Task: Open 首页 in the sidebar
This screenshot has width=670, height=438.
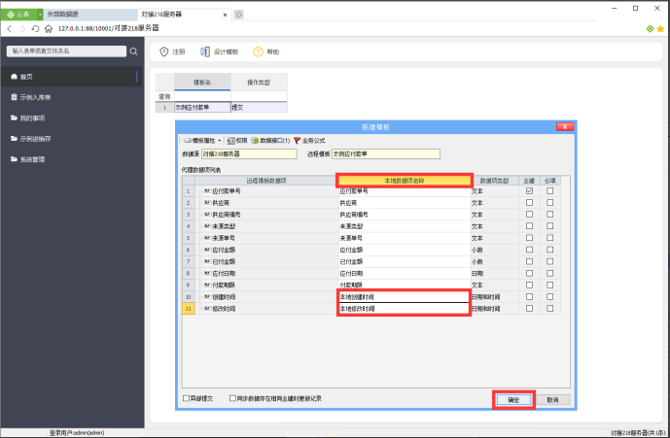Action: (x=71, y=77)
